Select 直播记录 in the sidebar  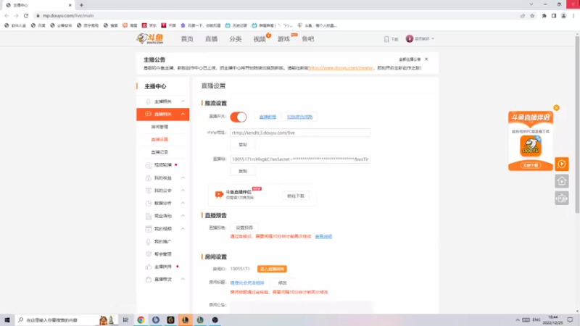(159, 152)
